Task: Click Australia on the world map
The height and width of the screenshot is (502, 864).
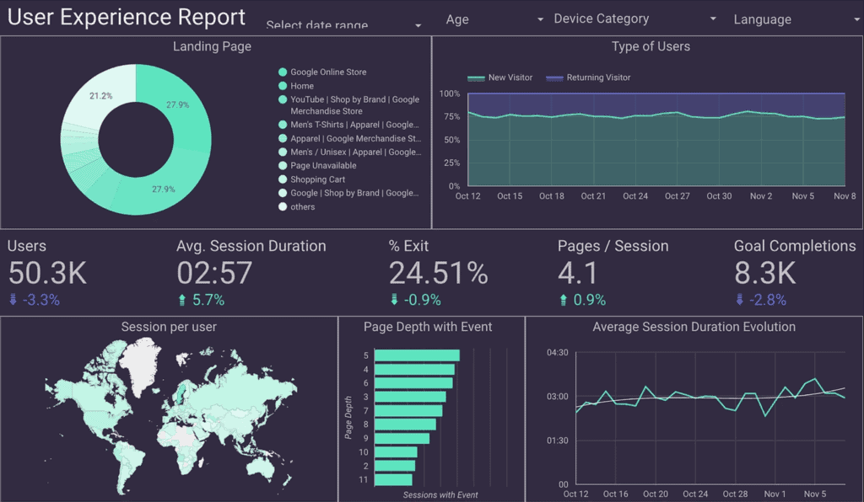Action: [x=261, y=467]
